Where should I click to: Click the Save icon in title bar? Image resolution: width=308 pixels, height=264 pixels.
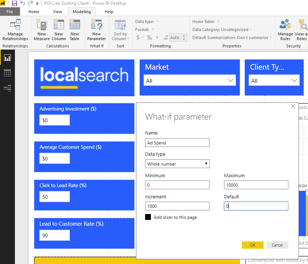(x=15, y=3)
